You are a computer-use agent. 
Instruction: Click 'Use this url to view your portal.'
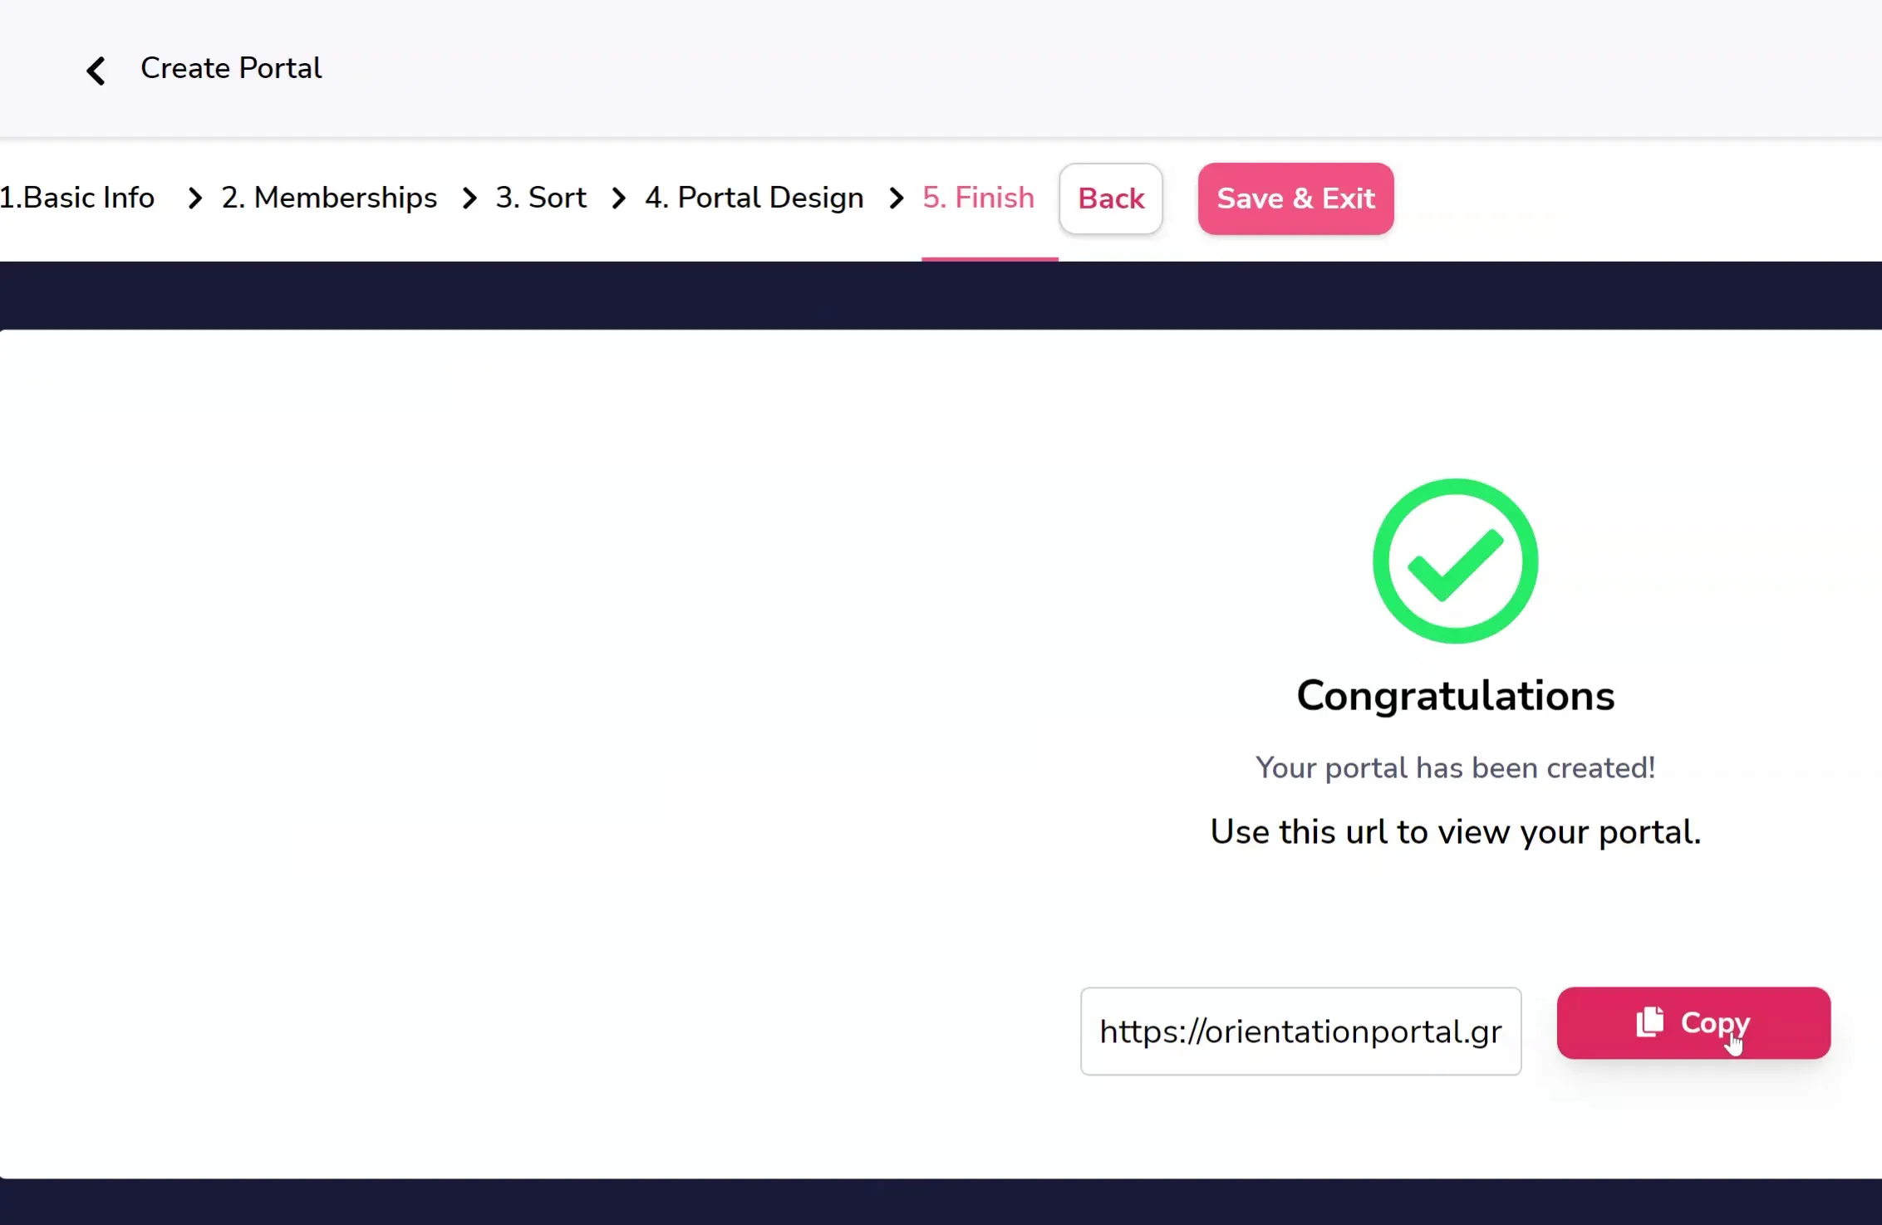click(x=1455, y=831)
